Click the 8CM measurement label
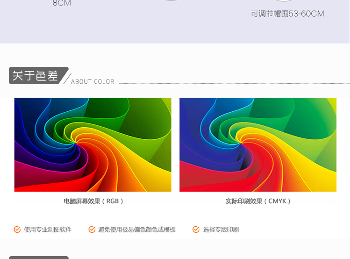350x259 pixels. (x=62, y=3)
